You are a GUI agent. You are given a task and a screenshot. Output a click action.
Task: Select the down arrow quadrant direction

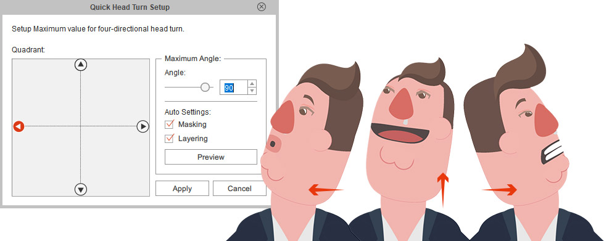[80, 189]
